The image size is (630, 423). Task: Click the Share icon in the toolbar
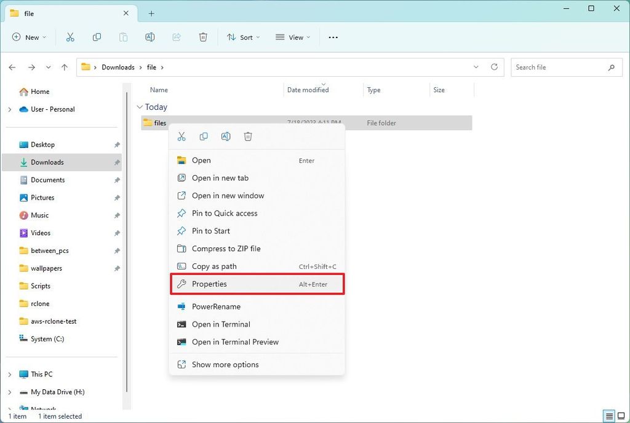(177, 37)
